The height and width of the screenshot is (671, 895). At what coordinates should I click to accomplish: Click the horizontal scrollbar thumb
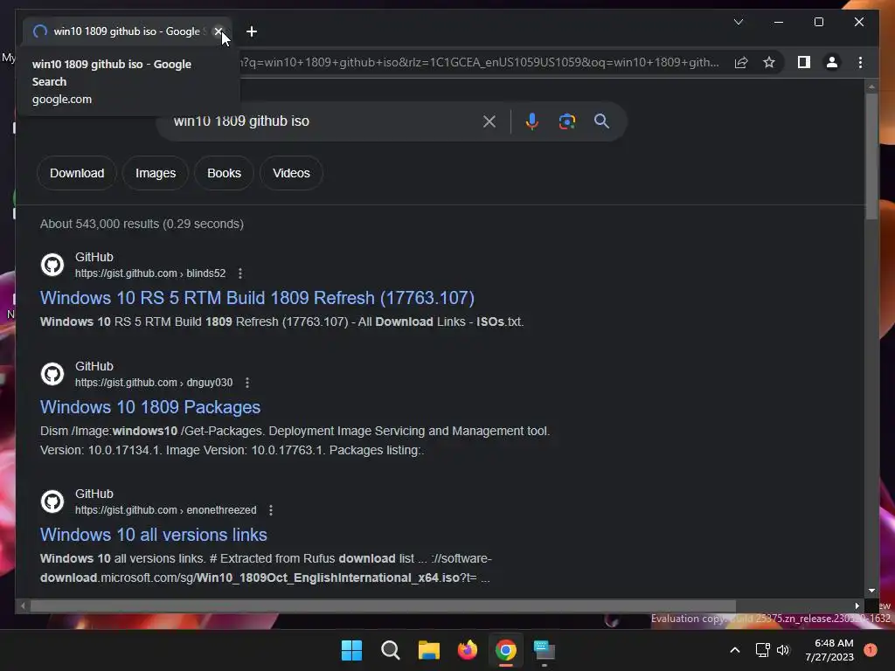pyautogui.click(x=383, y=605)
